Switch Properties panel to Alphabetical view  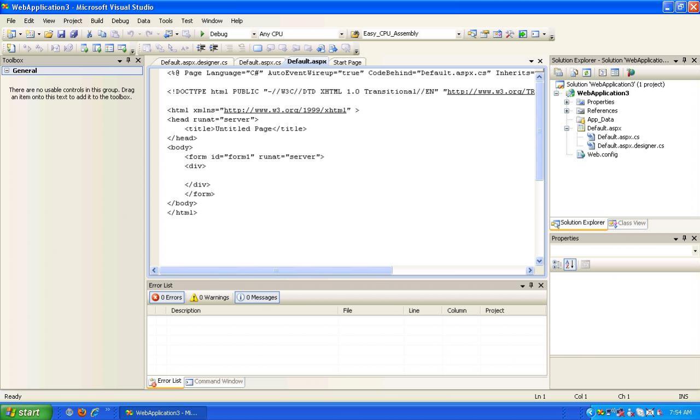[x=570, y=265]
